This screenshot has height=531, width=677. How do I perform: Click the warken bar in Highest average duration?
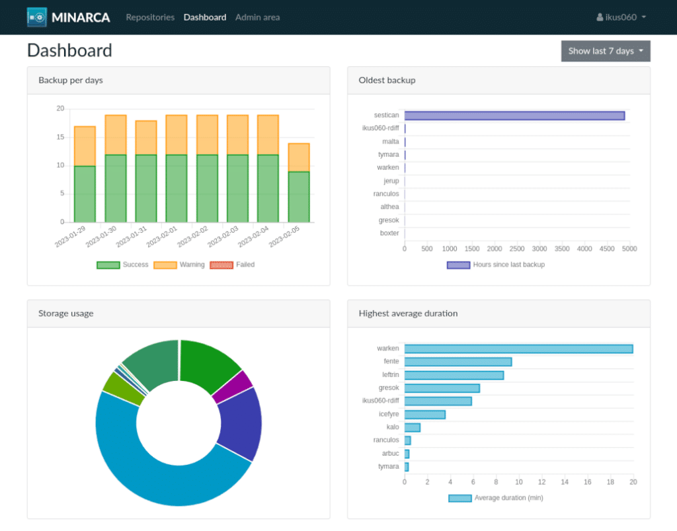coord(519,348)
